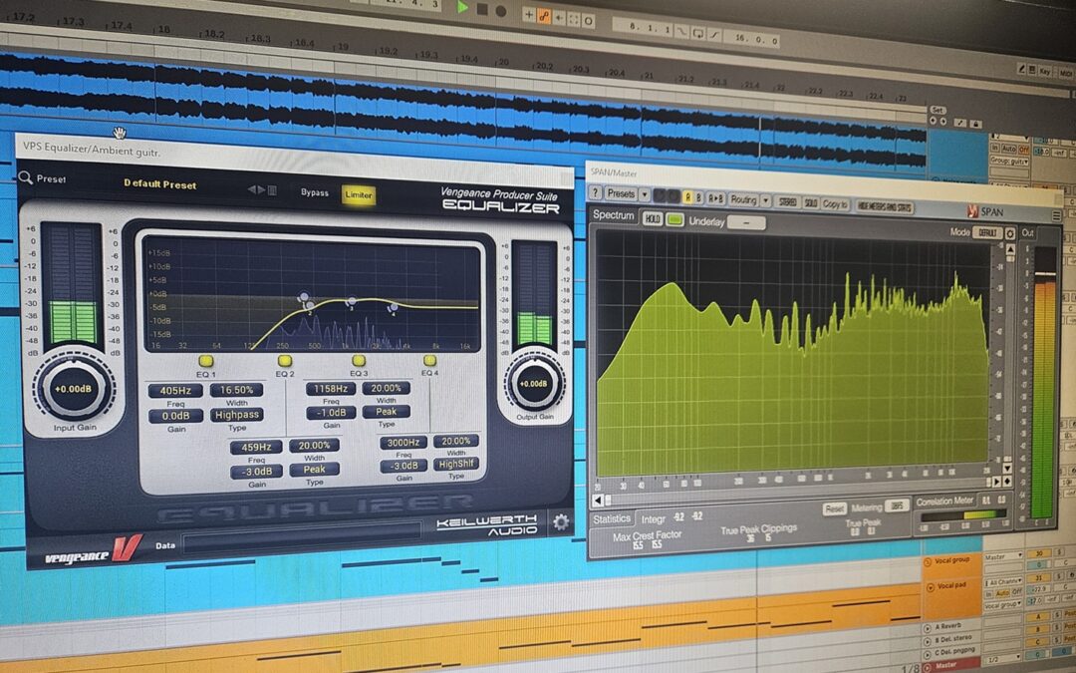
Task: Click the punch-out icon before 16.0.0
Action: (714, 35)
